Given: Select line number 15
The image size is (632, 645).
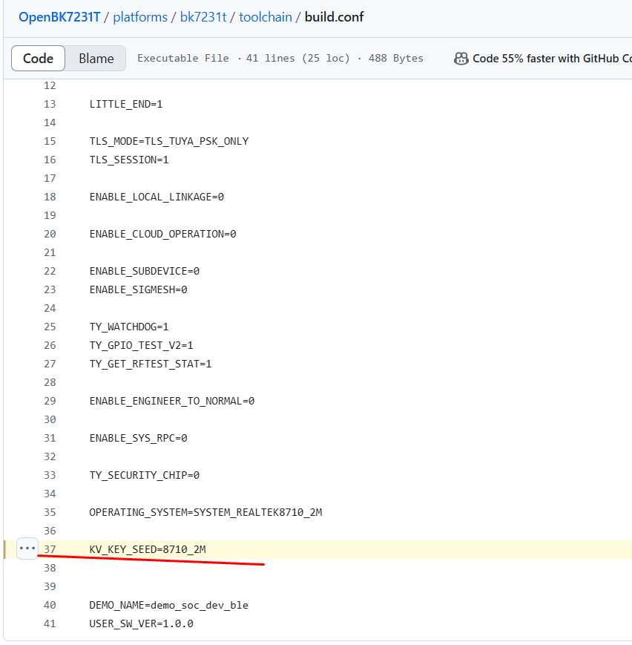Looking at the screenshot, I should click(x=50, y=141).
